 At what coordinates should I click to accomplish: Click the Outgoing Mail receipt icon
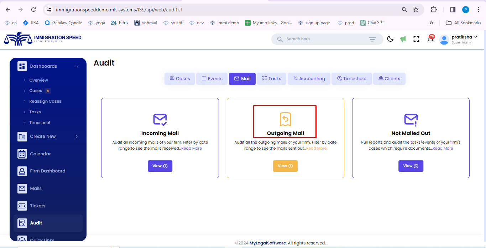click(x=285, y=119)
